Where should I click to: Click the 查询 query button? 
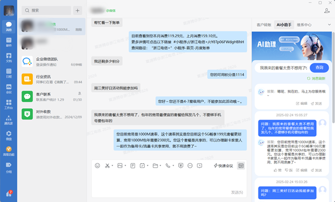[x=319, y=68]
